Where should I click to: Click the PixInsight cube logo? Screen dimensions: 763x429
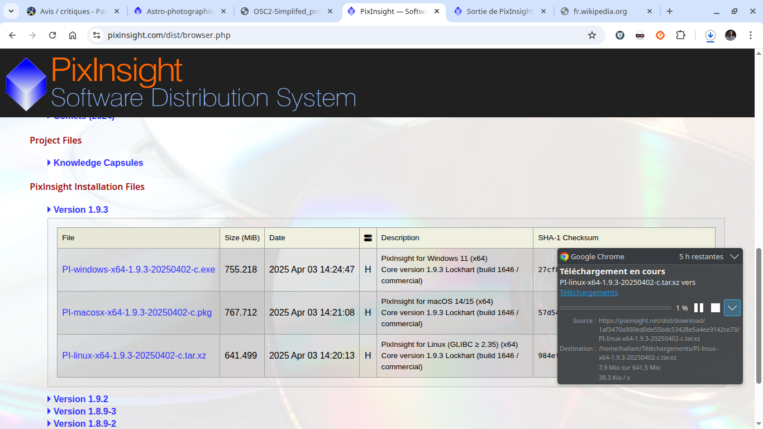click(x=26, y=84)
